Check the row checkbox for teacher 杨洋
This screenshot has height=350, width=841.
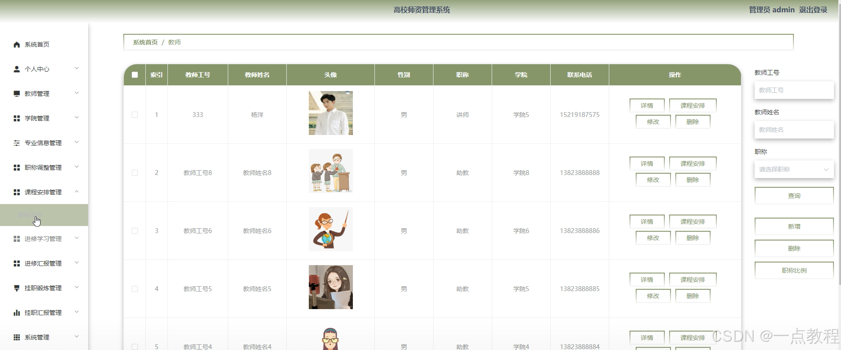pyautogui.click(x=135, y=115)
